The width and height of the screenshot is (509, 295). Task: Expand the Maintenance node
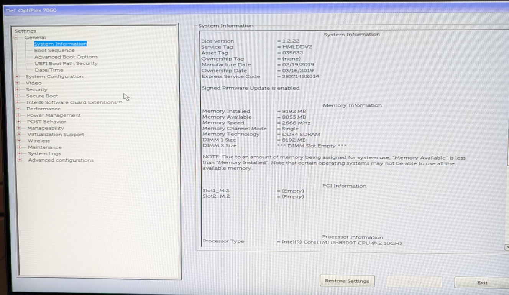click(x=19, y=147)
